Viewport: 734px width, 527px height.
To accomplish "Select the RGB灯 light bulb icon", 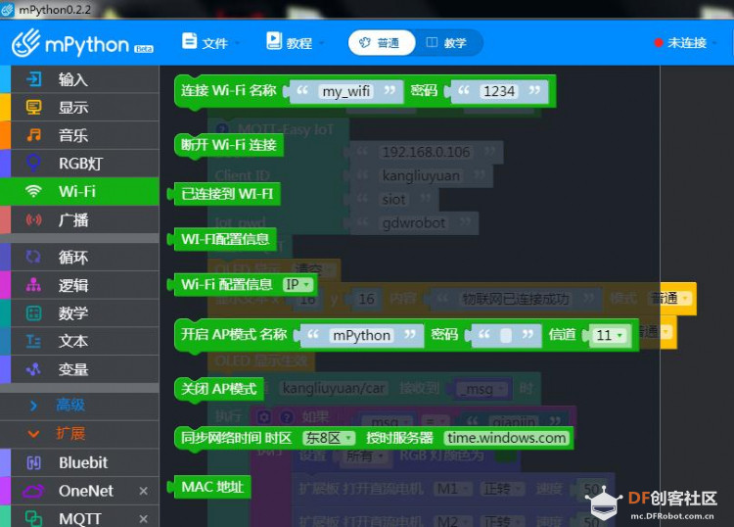I will click(x=33, y=163).
